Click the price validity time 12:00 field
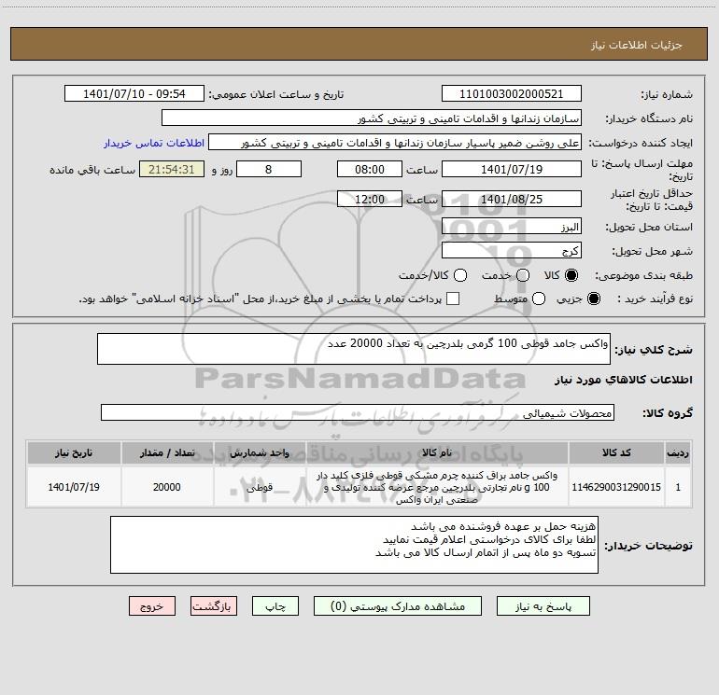The width and height of the screenshot is (719, 695). pyautogui.click(x=370, y=199)
